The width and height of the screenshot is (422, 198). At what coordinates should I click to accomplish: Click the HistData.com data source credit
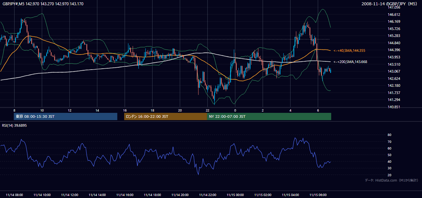click(x=391, y=180)
